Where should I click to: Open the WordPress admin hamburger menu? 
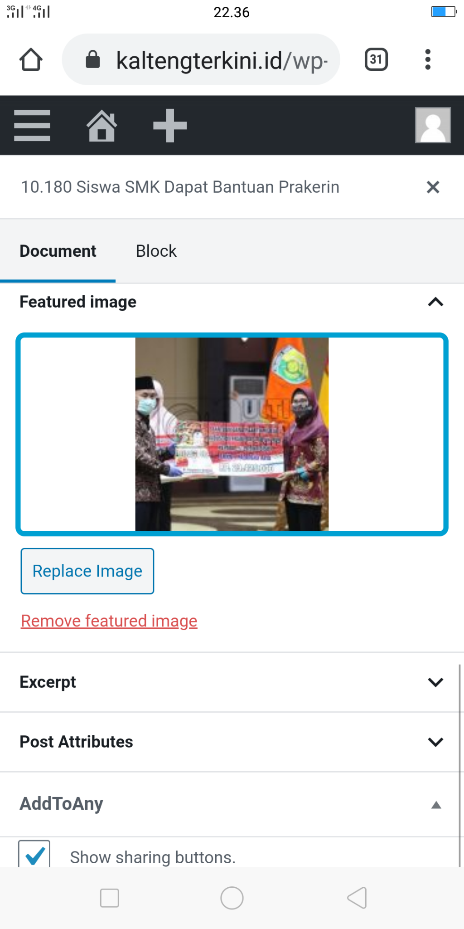tap(32, 126)
